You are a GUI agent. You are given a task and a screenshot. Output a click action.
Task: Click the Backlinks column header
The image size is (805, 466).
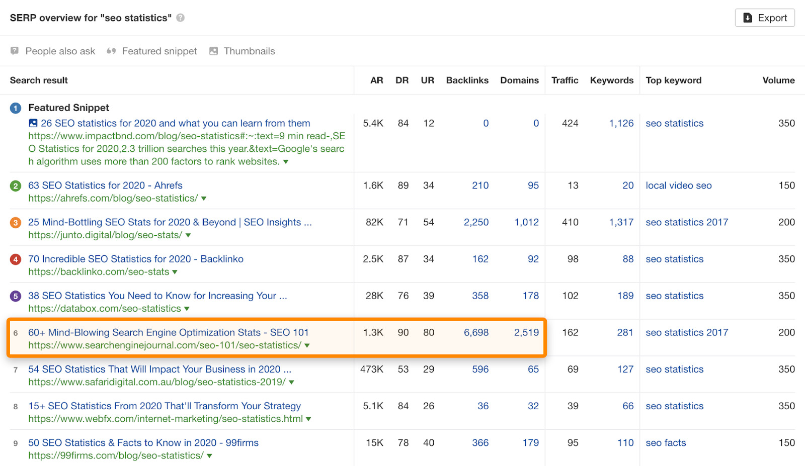(467, 80)
